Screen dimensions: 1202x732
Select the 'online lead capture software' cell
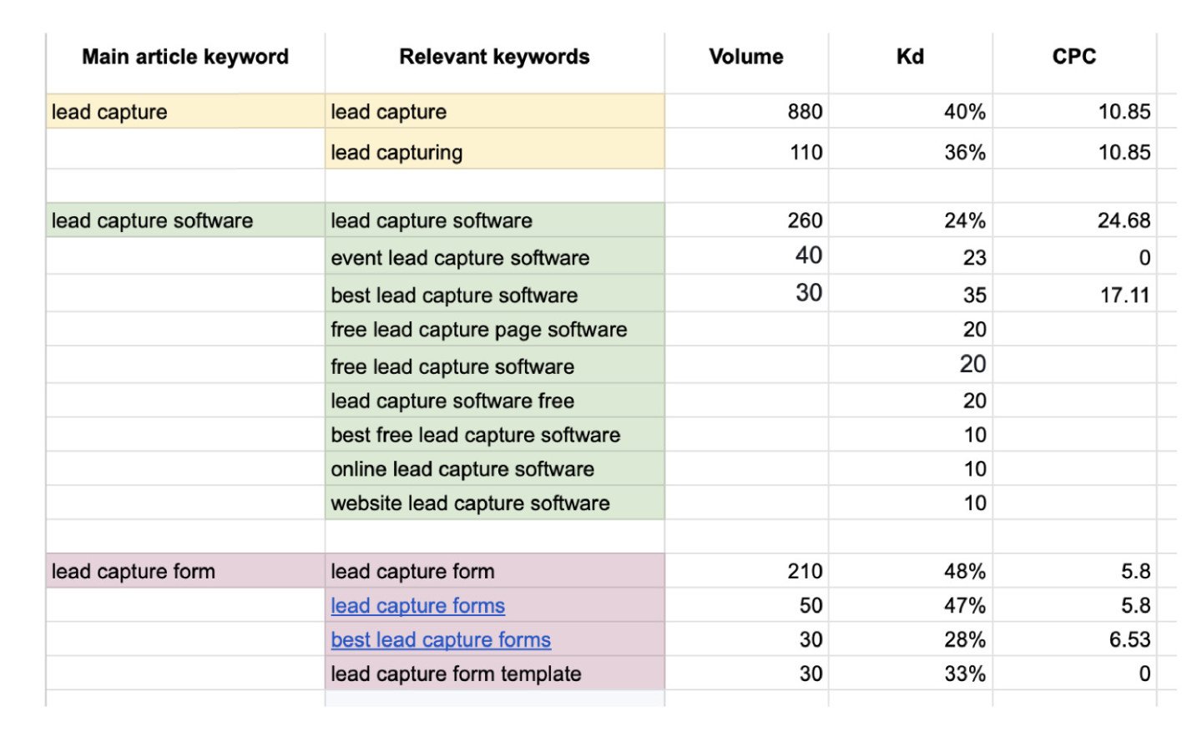click(495, 469)
